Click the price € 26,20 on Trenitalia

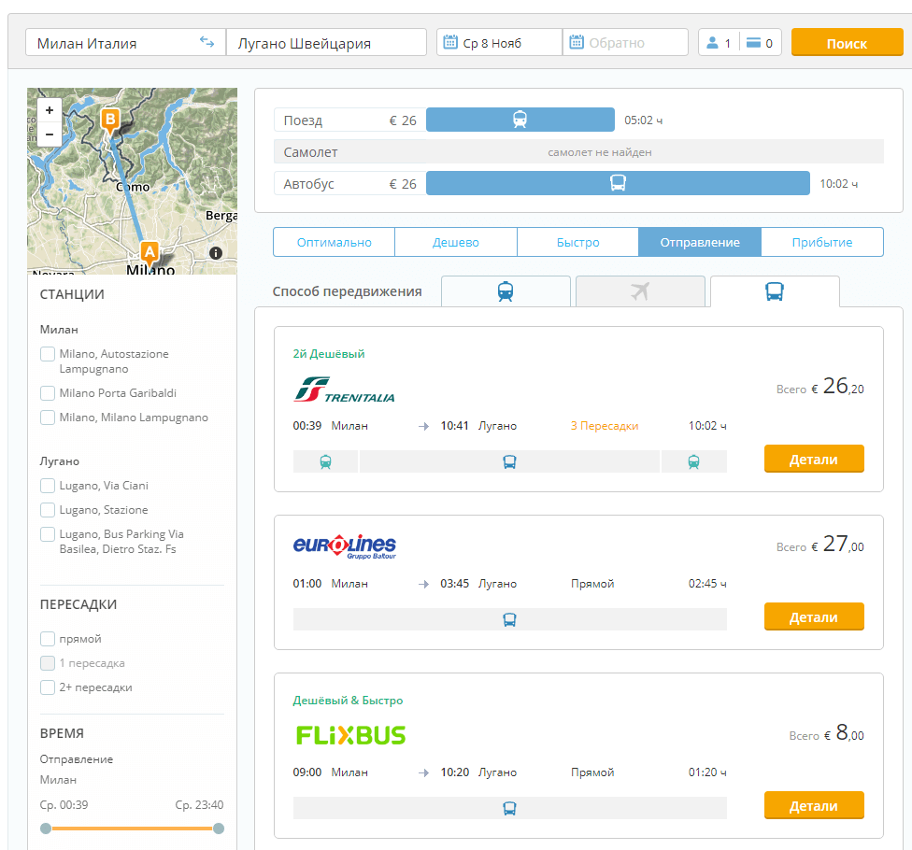(x=837, y=387)
